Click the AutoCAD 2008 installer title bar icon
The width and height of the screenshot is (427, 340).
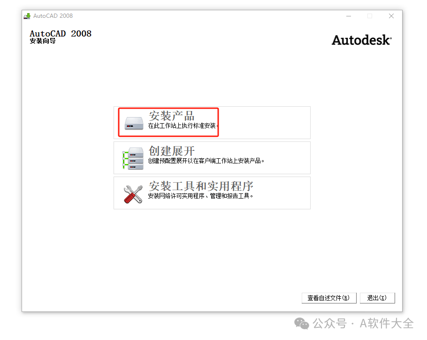tap(27, 16)
